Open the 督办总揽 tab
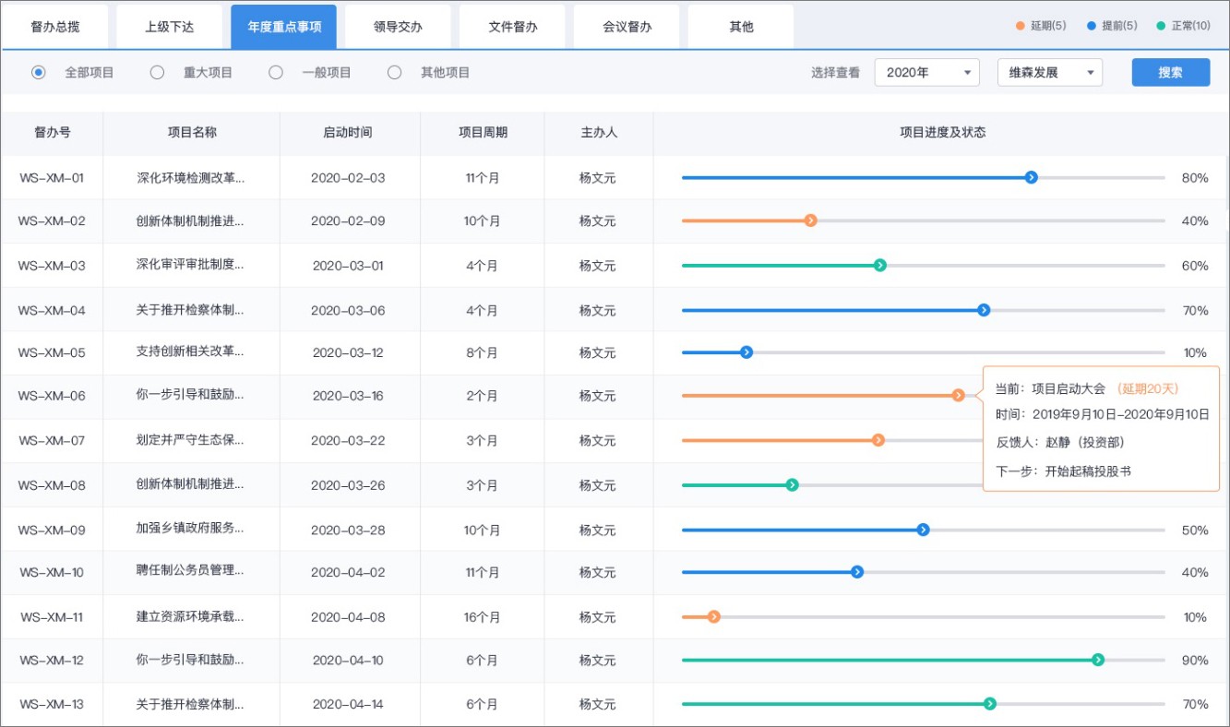This screenshot has width=1230, height=727. [55, 27]
